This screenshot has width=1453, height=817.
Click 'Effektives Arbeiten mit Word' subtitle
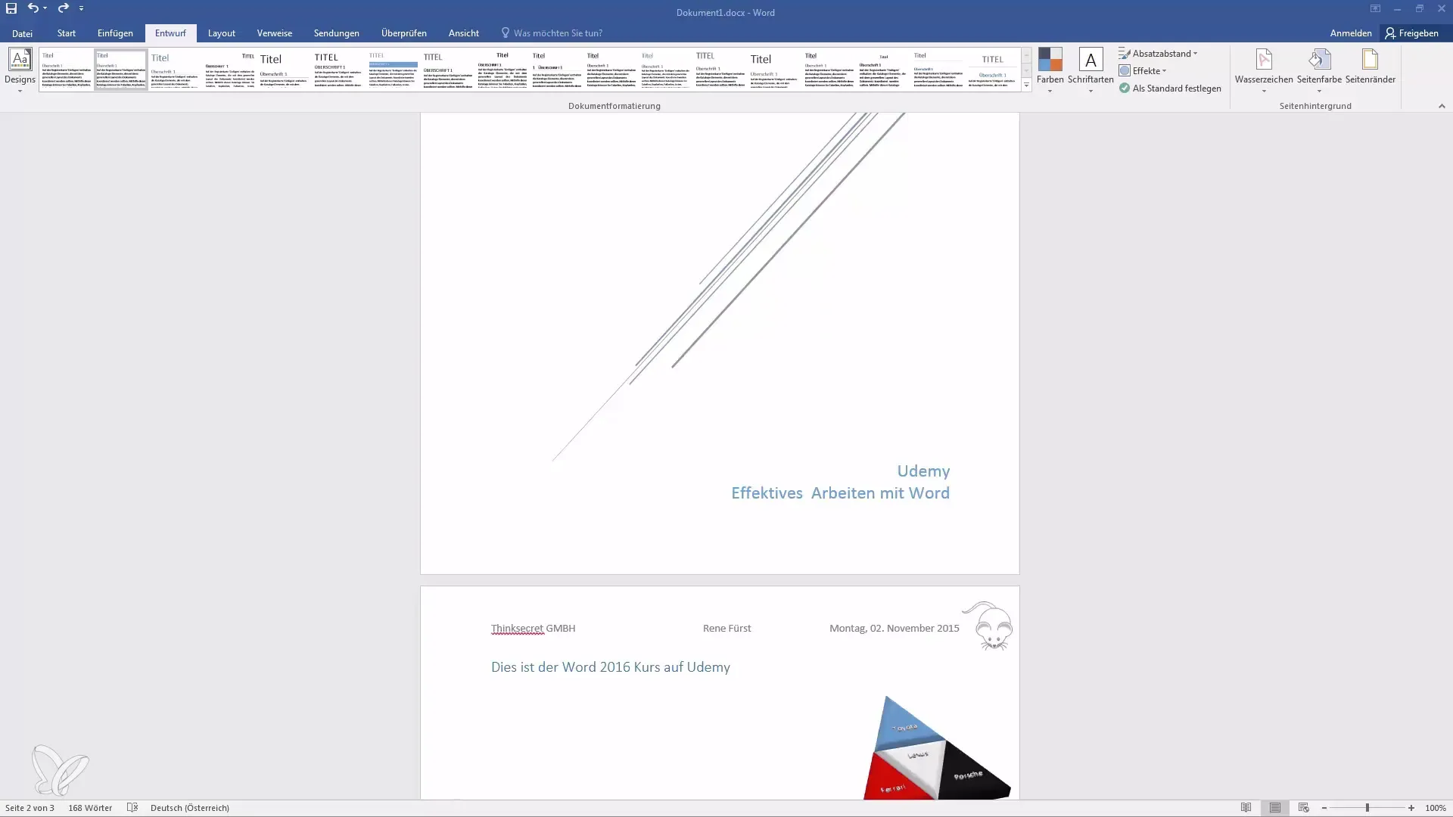[x=840, y=493]
